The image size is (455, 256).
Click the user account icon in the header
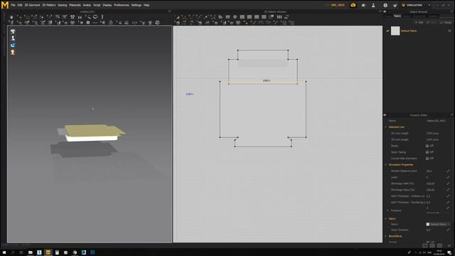pos(373,5)
